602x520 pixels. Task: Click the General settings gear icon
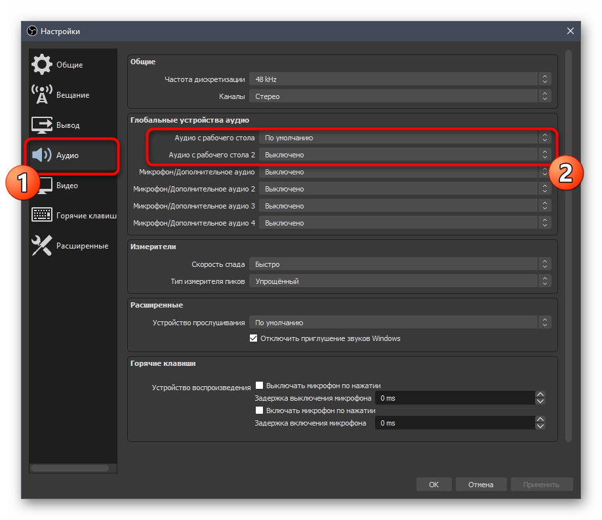coord(42,65)
